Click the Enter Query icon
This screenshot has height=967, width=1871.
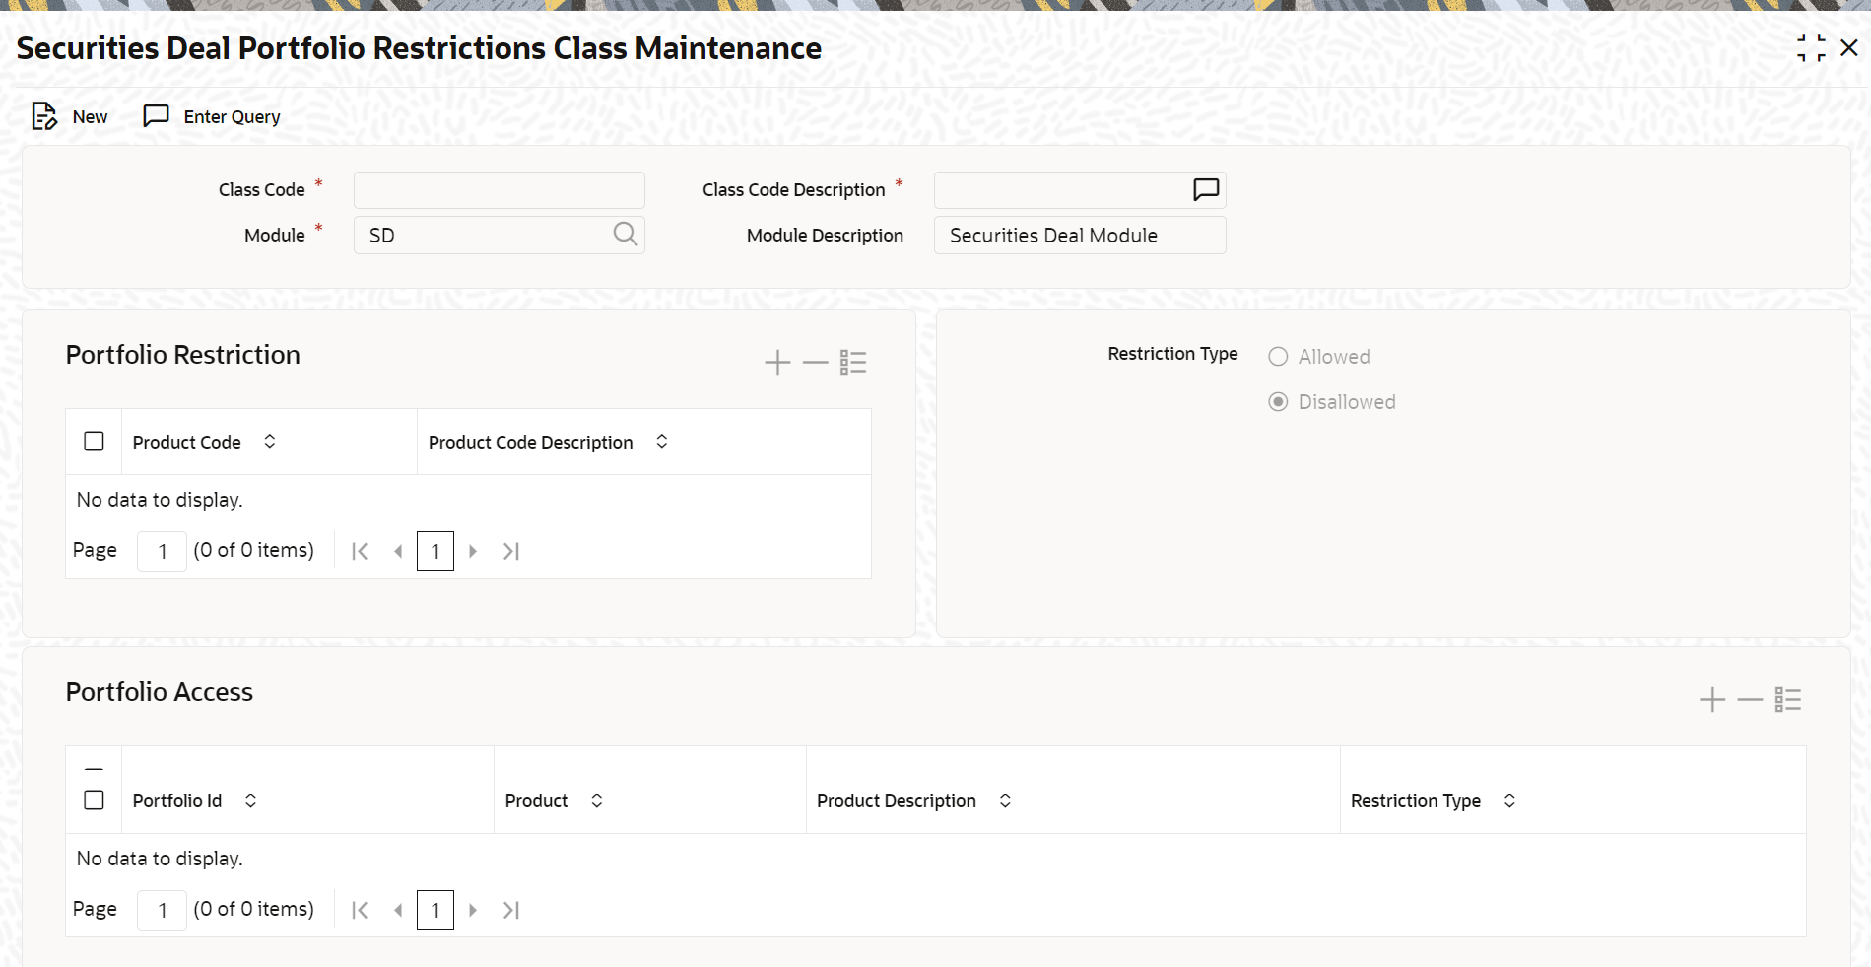click(x=156, y=116)
